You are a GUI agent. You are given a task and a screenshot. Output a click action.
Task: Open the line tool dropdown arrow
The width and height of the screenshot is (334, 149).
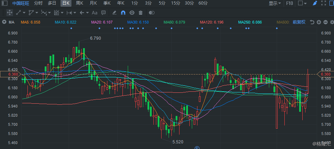[x=24, y=13]
